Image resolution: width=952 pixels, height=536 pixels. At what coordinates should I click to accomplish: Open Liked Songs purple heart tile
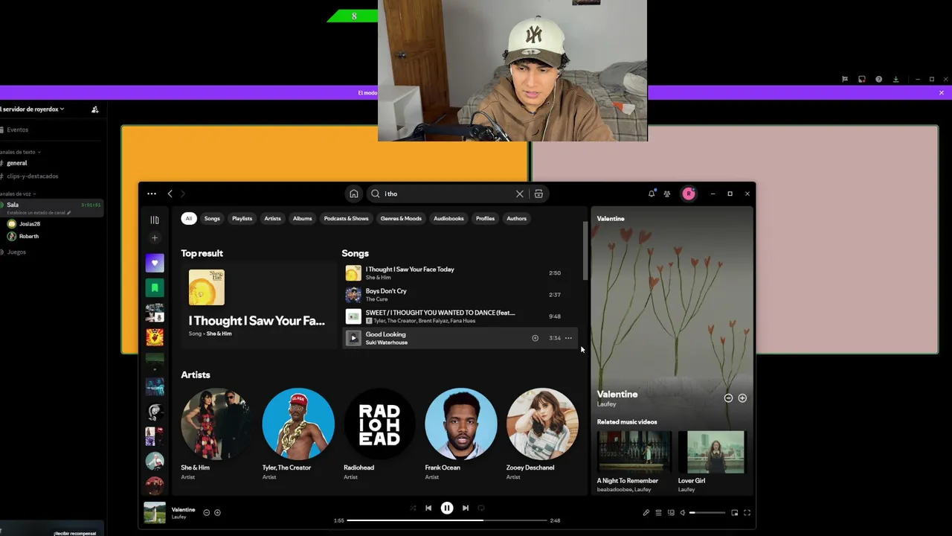[x=155, y=263]
